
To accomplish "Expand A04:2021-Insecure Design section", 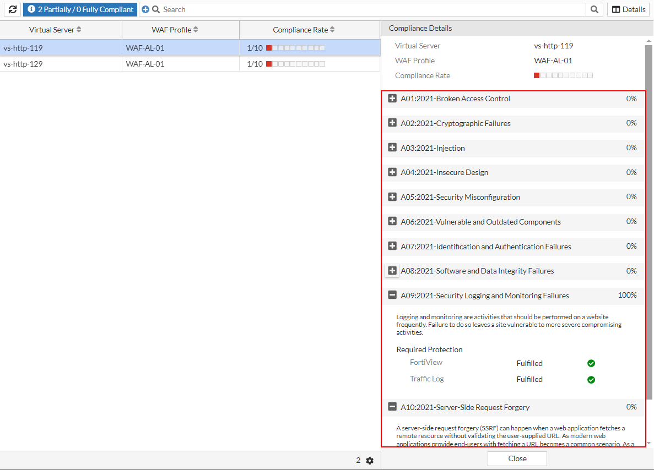I will tap(392, 172).
